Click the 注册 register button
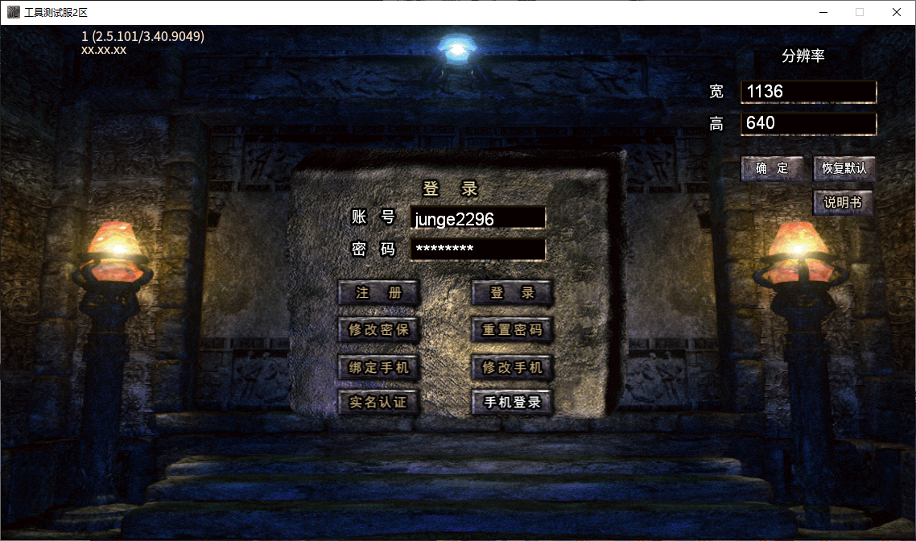Viewport: 916px width, 541px height. pyautogui.click(x=378, y=293)
